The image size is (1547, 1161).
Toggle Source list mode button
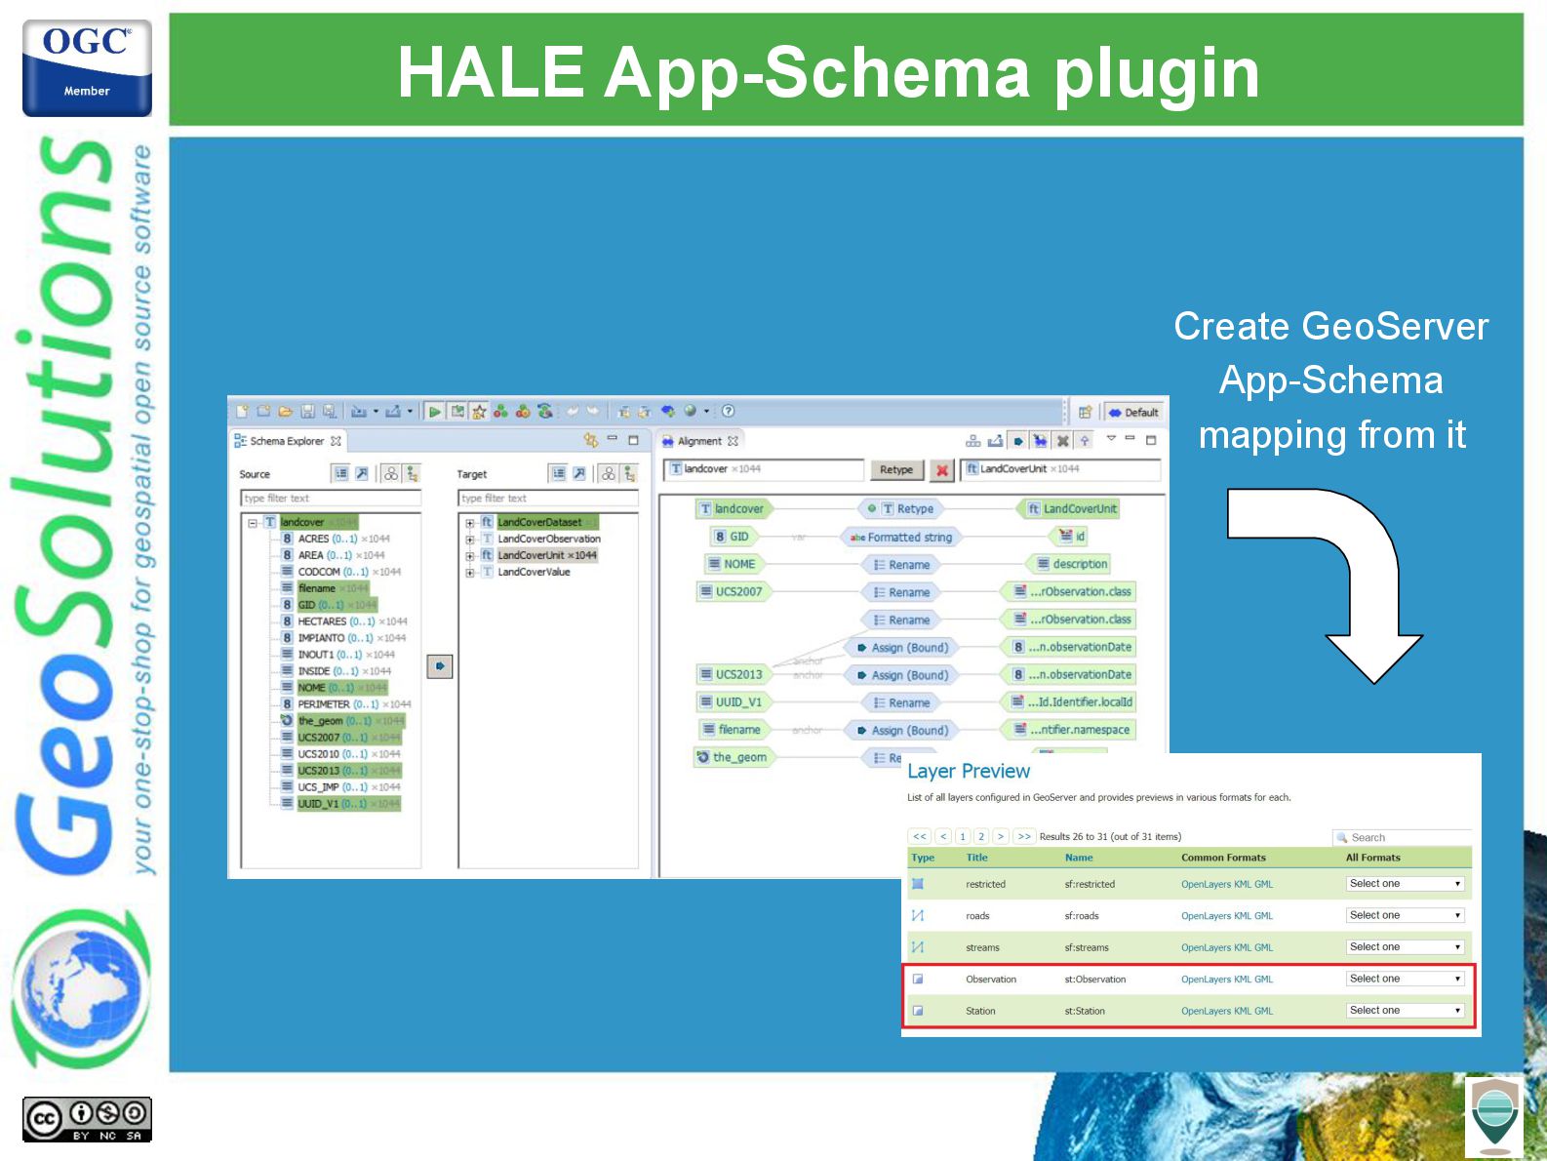pos(340,474)
